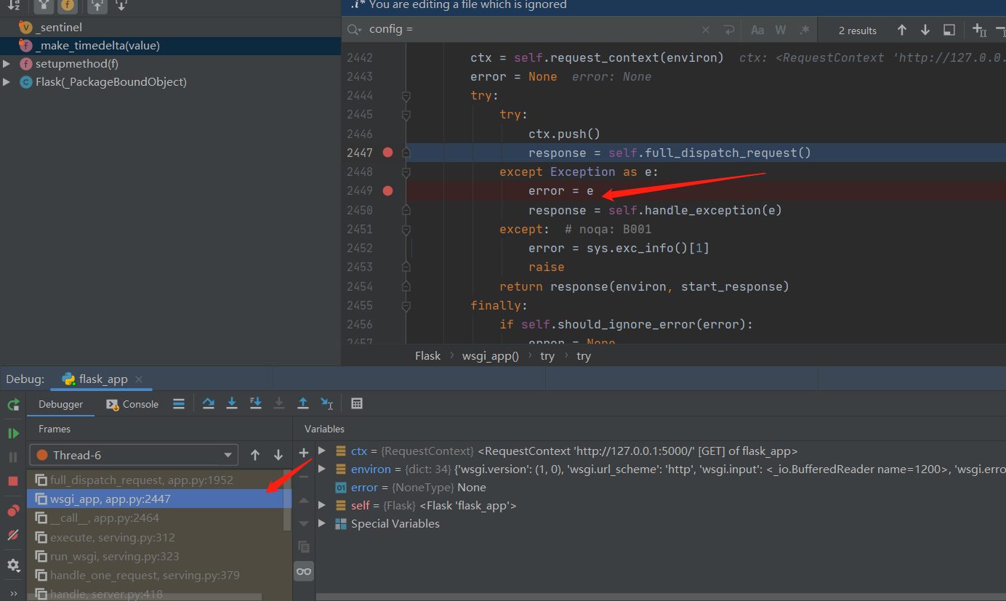Expand the environ variable node

[x=322, y=469]
